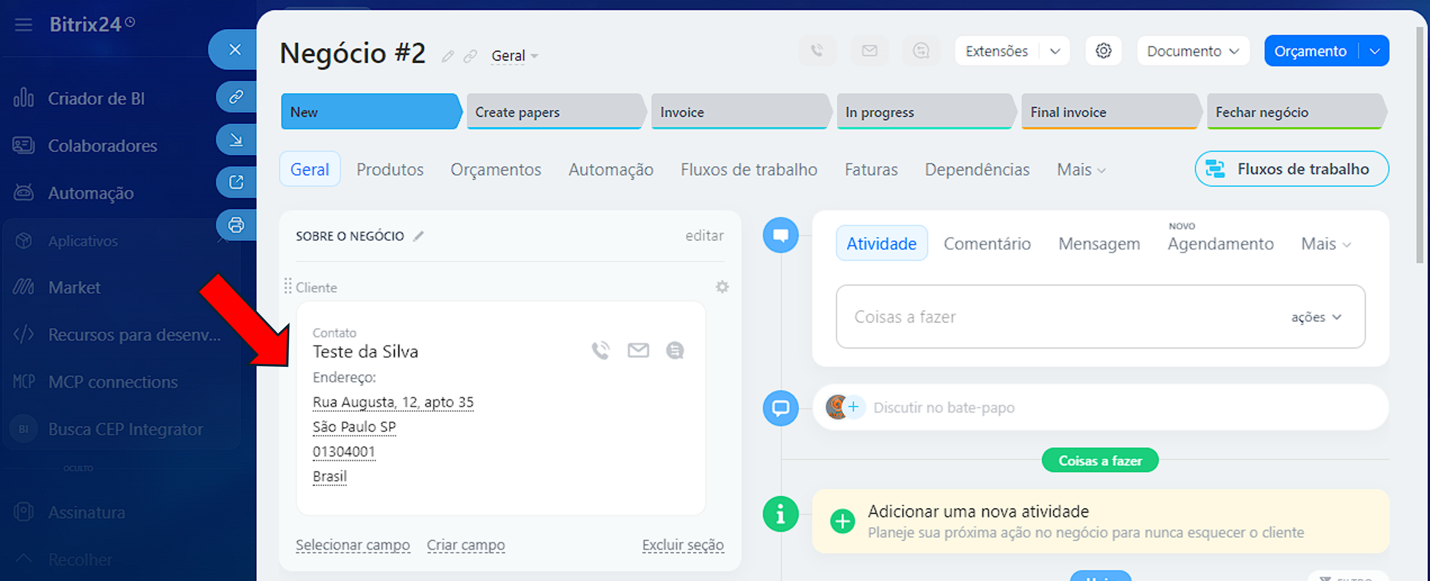Screen dimensions: 1430x581
Task: Click the copy link icon beside title
Action: pyautogui.click(x=470, y=56)
